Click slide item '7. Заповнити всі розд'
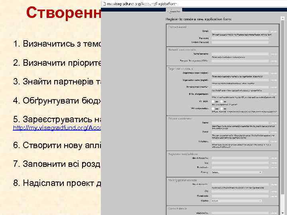 (57, 164)
